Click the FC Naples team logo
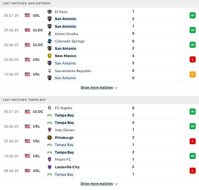Image resolution: width=199 pixels, height=190 pixels. tap(50, 108)
